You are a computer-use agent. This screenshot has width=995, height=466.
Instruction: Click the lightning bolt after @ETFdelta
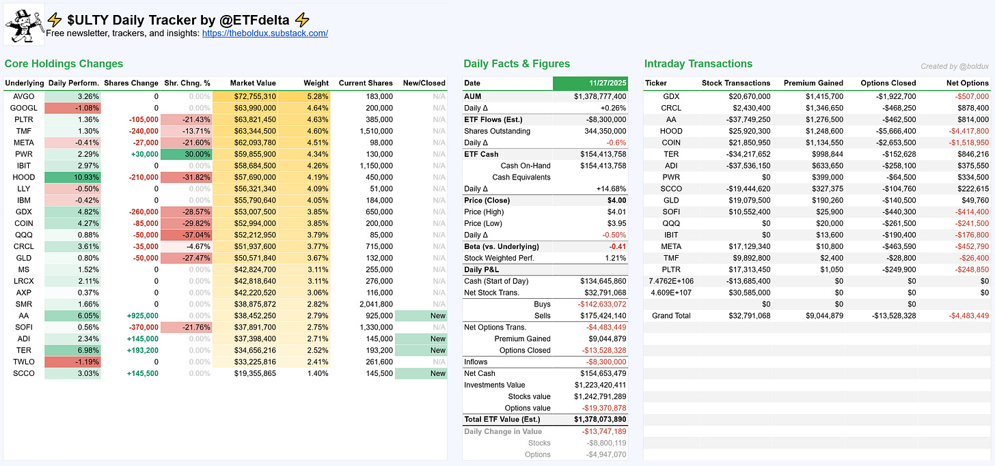click(x=301, y=20)
